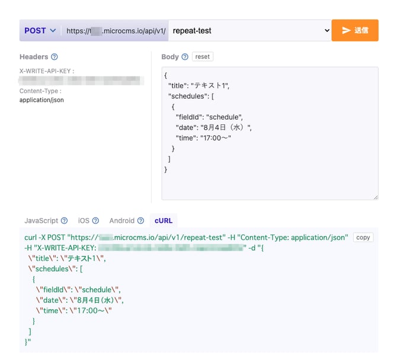
Task: Click the application/json Content-Type value
Action: (41, 100)
